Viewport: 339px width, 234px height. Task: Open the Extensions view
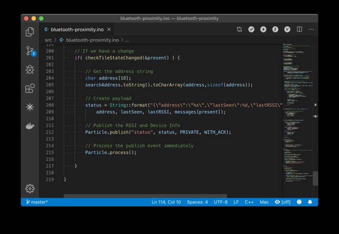click(30, 88)
